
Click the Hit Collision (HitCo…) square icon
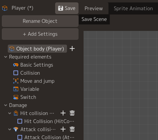click(x=20, y=121)
